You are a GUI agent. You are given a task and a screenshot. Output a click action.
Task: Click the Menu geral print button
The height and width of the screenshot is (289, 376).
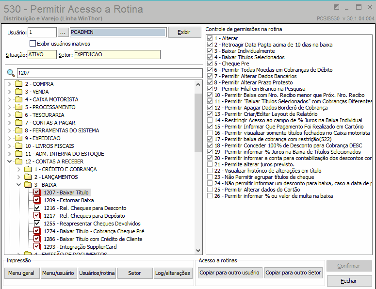click(x=21, y=273)
